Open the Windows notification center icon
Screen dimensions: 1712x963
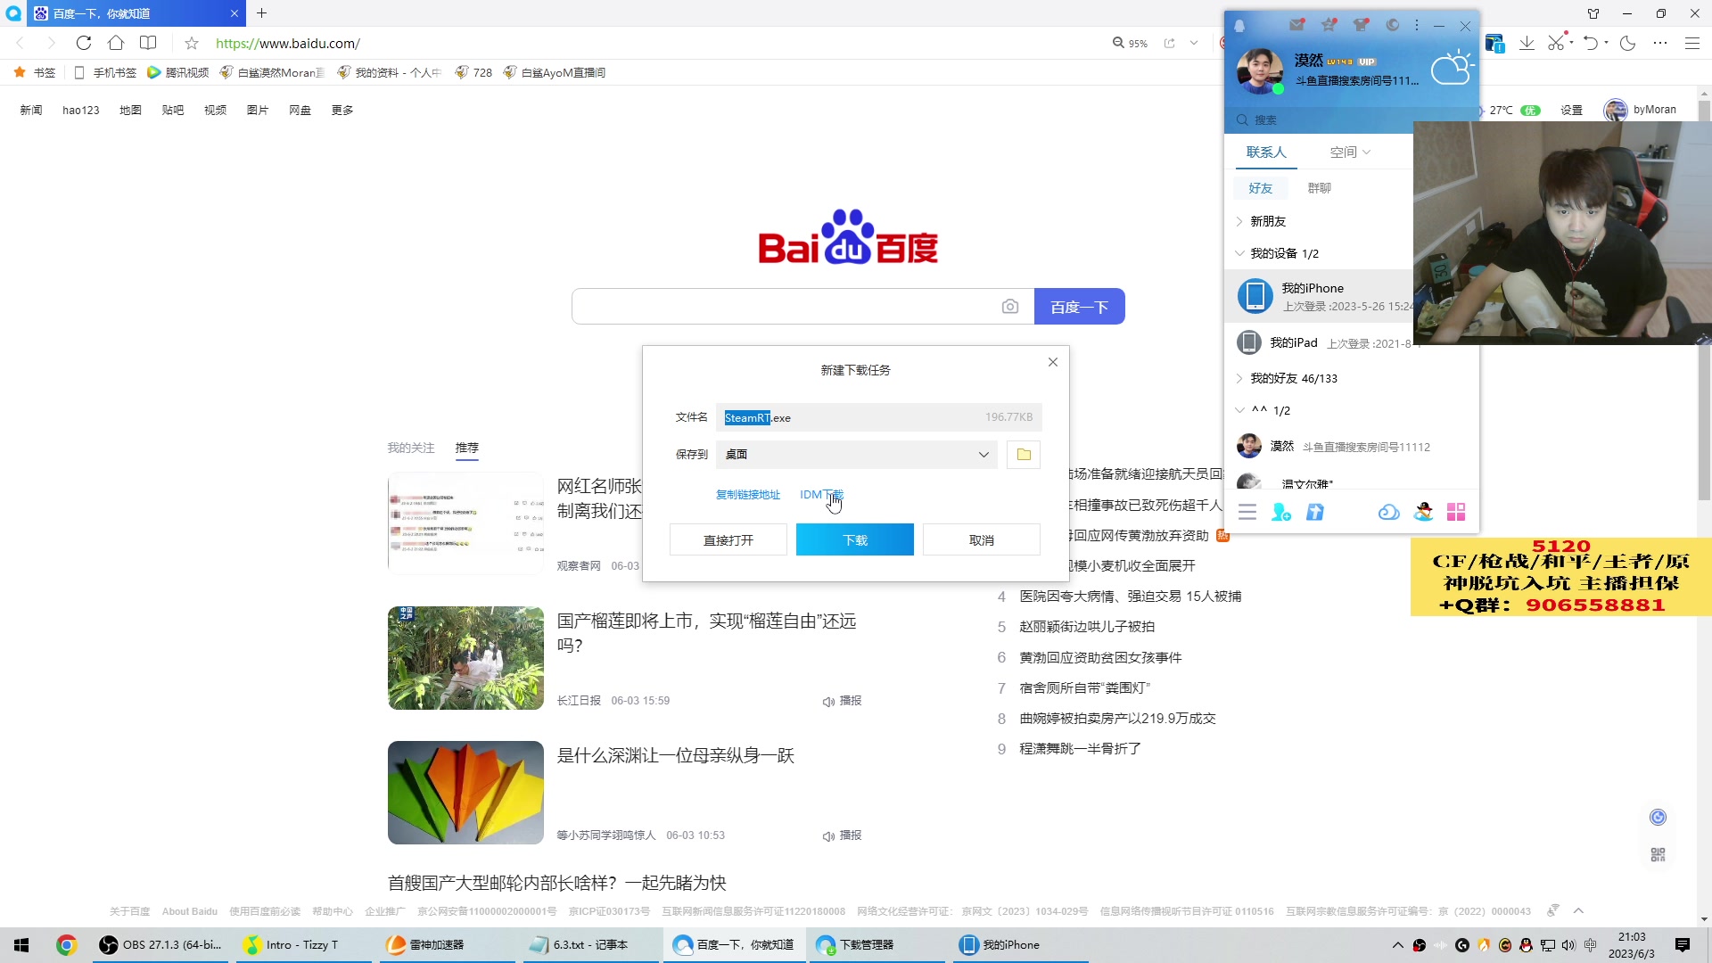click(x=1683, y=945)
